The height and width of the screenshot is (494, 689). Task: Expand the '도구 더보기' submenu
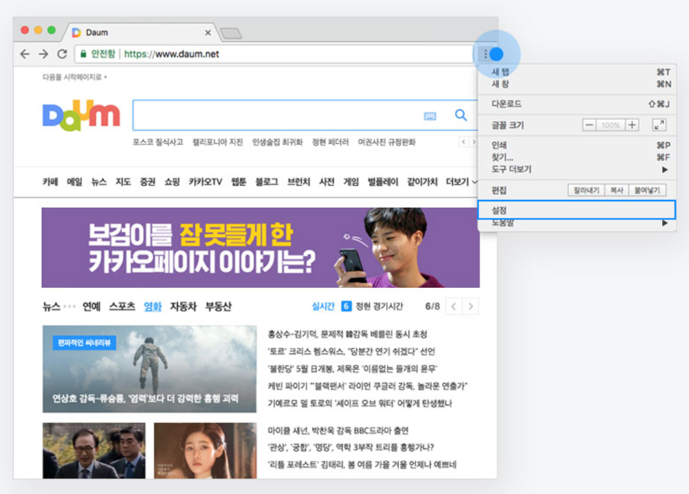576,169
